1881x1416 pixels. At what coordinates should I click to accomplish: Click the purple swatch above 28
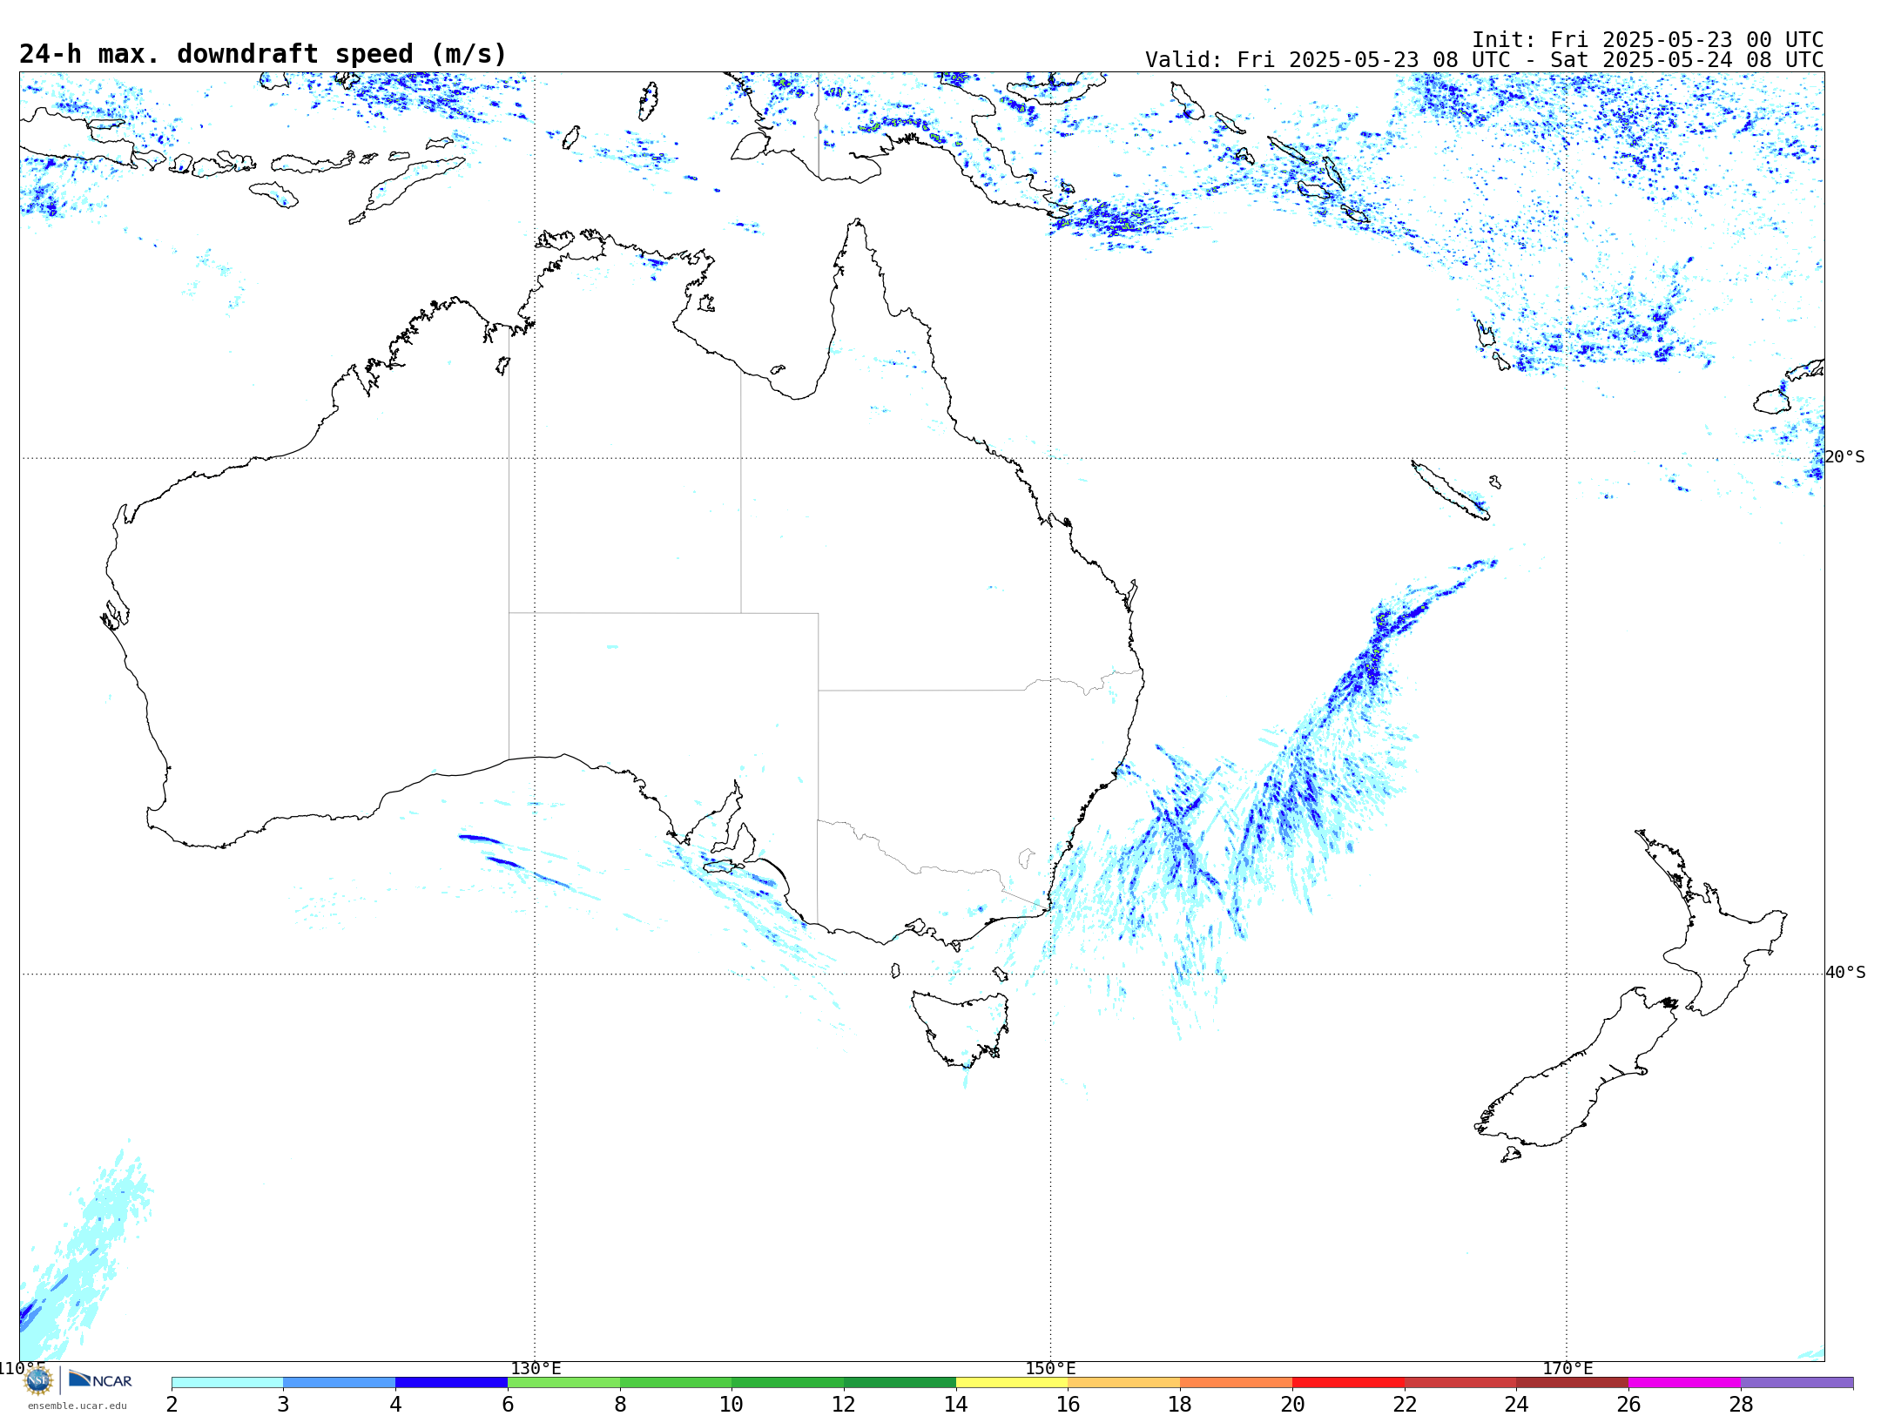(x=1797, y=1382)
